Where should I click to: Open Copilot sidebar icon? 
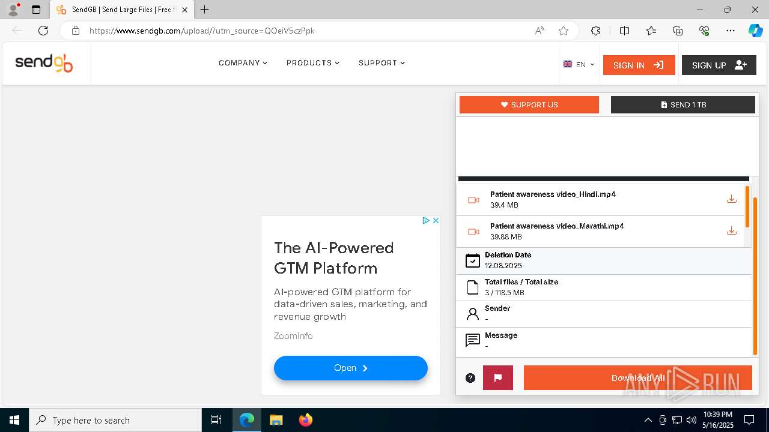click(755, 31)
